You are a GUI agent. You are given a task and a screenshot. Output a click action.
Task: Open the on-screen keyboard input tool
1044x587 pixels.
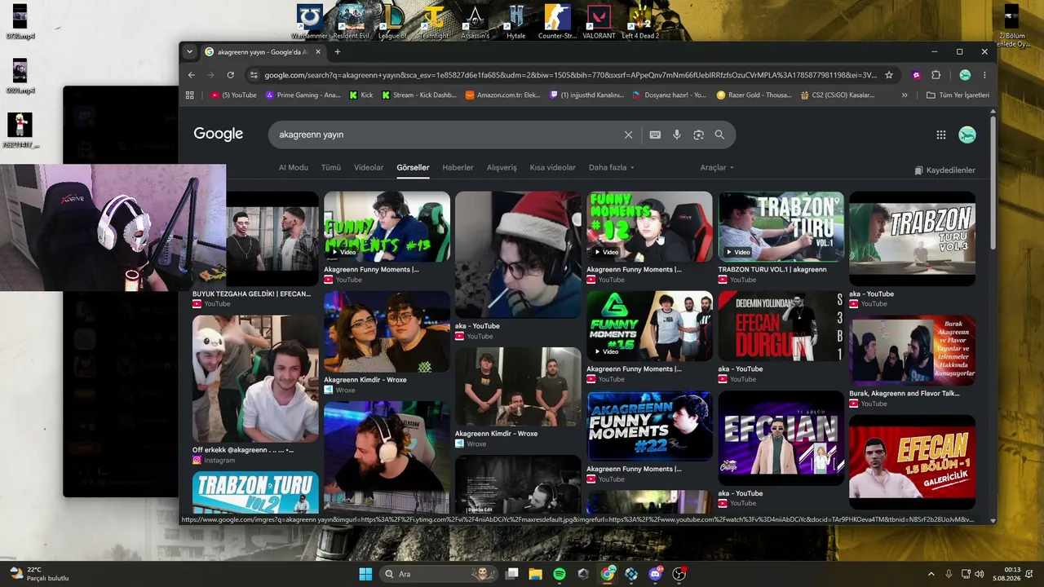pyautogui.click(x=655, y=135)
